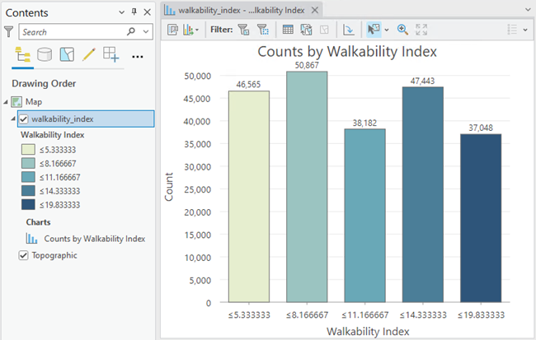This screenshot has width=536, height=340.
Task: Click the List By Editing pencil icon
Action: (89, 56)
